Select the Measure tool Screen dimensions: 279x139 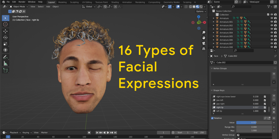tap(5, 63)
